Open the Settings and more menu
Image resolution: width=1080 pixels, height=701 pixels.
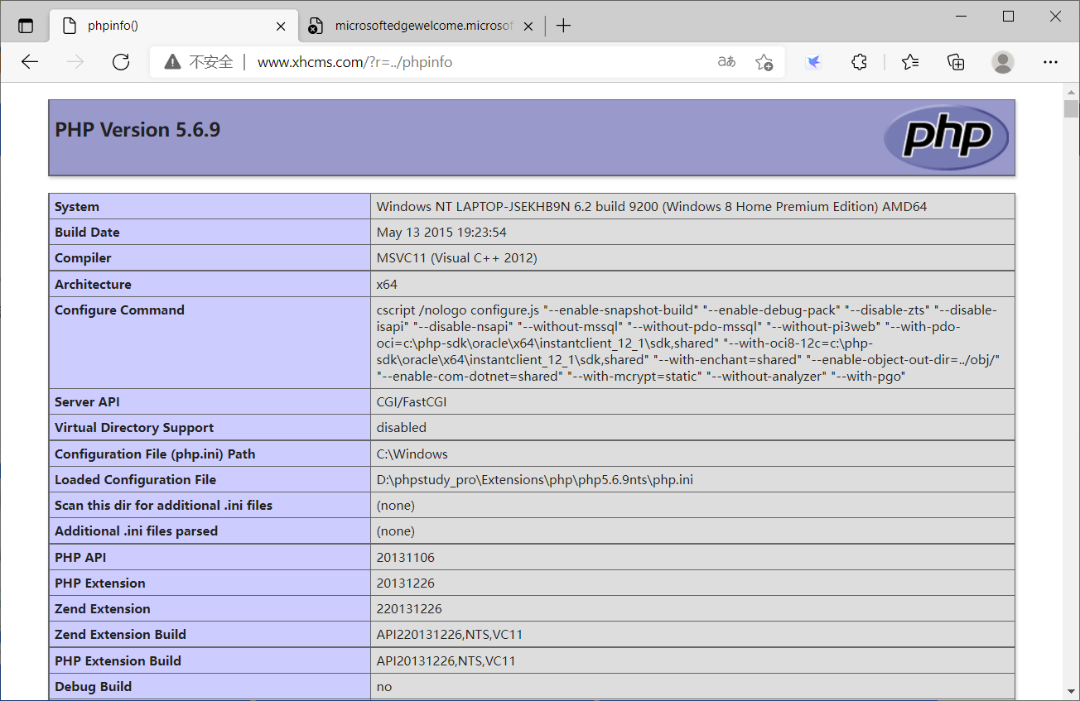(1050, 62)
